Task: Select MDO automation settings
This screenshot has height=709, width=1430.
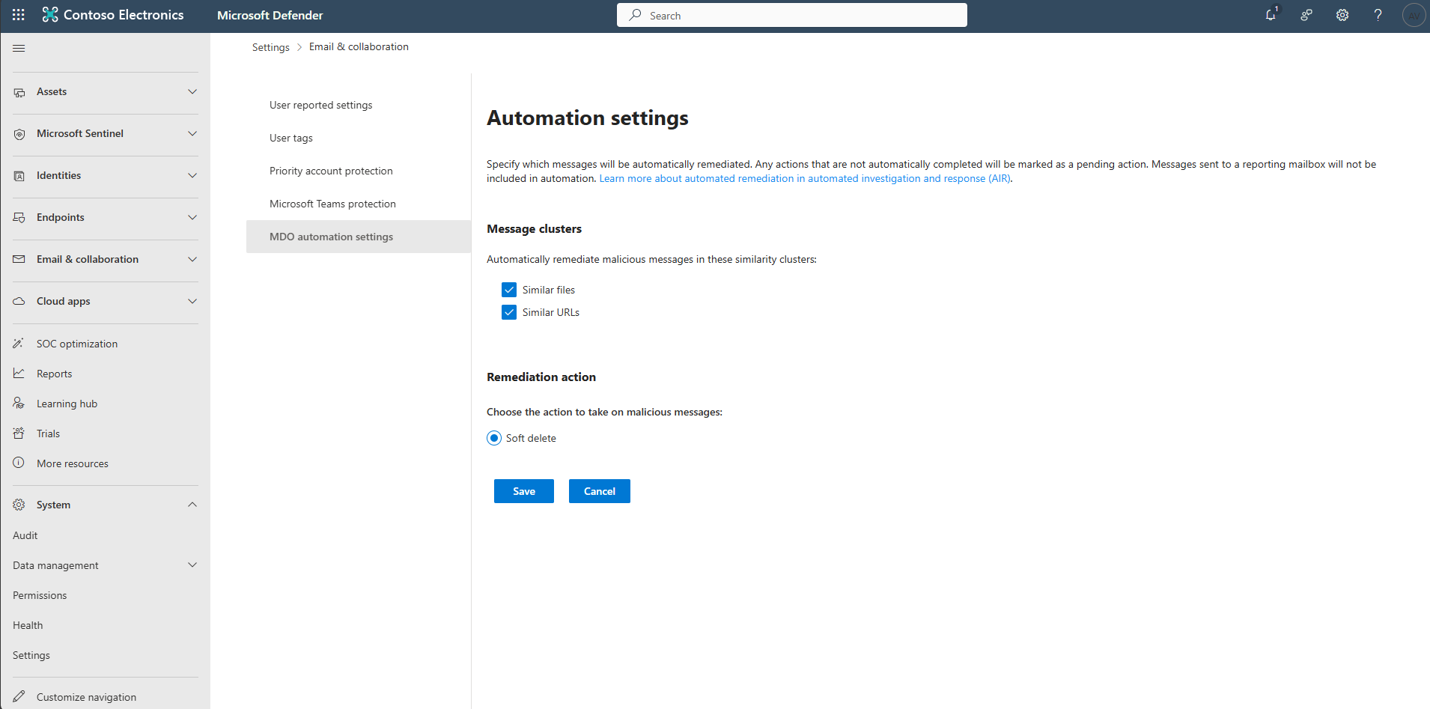Action: pos(359,237)
